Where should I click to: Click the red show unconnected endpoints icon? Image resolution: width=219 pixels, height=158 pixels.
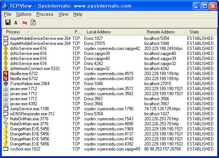coord(24,23)
